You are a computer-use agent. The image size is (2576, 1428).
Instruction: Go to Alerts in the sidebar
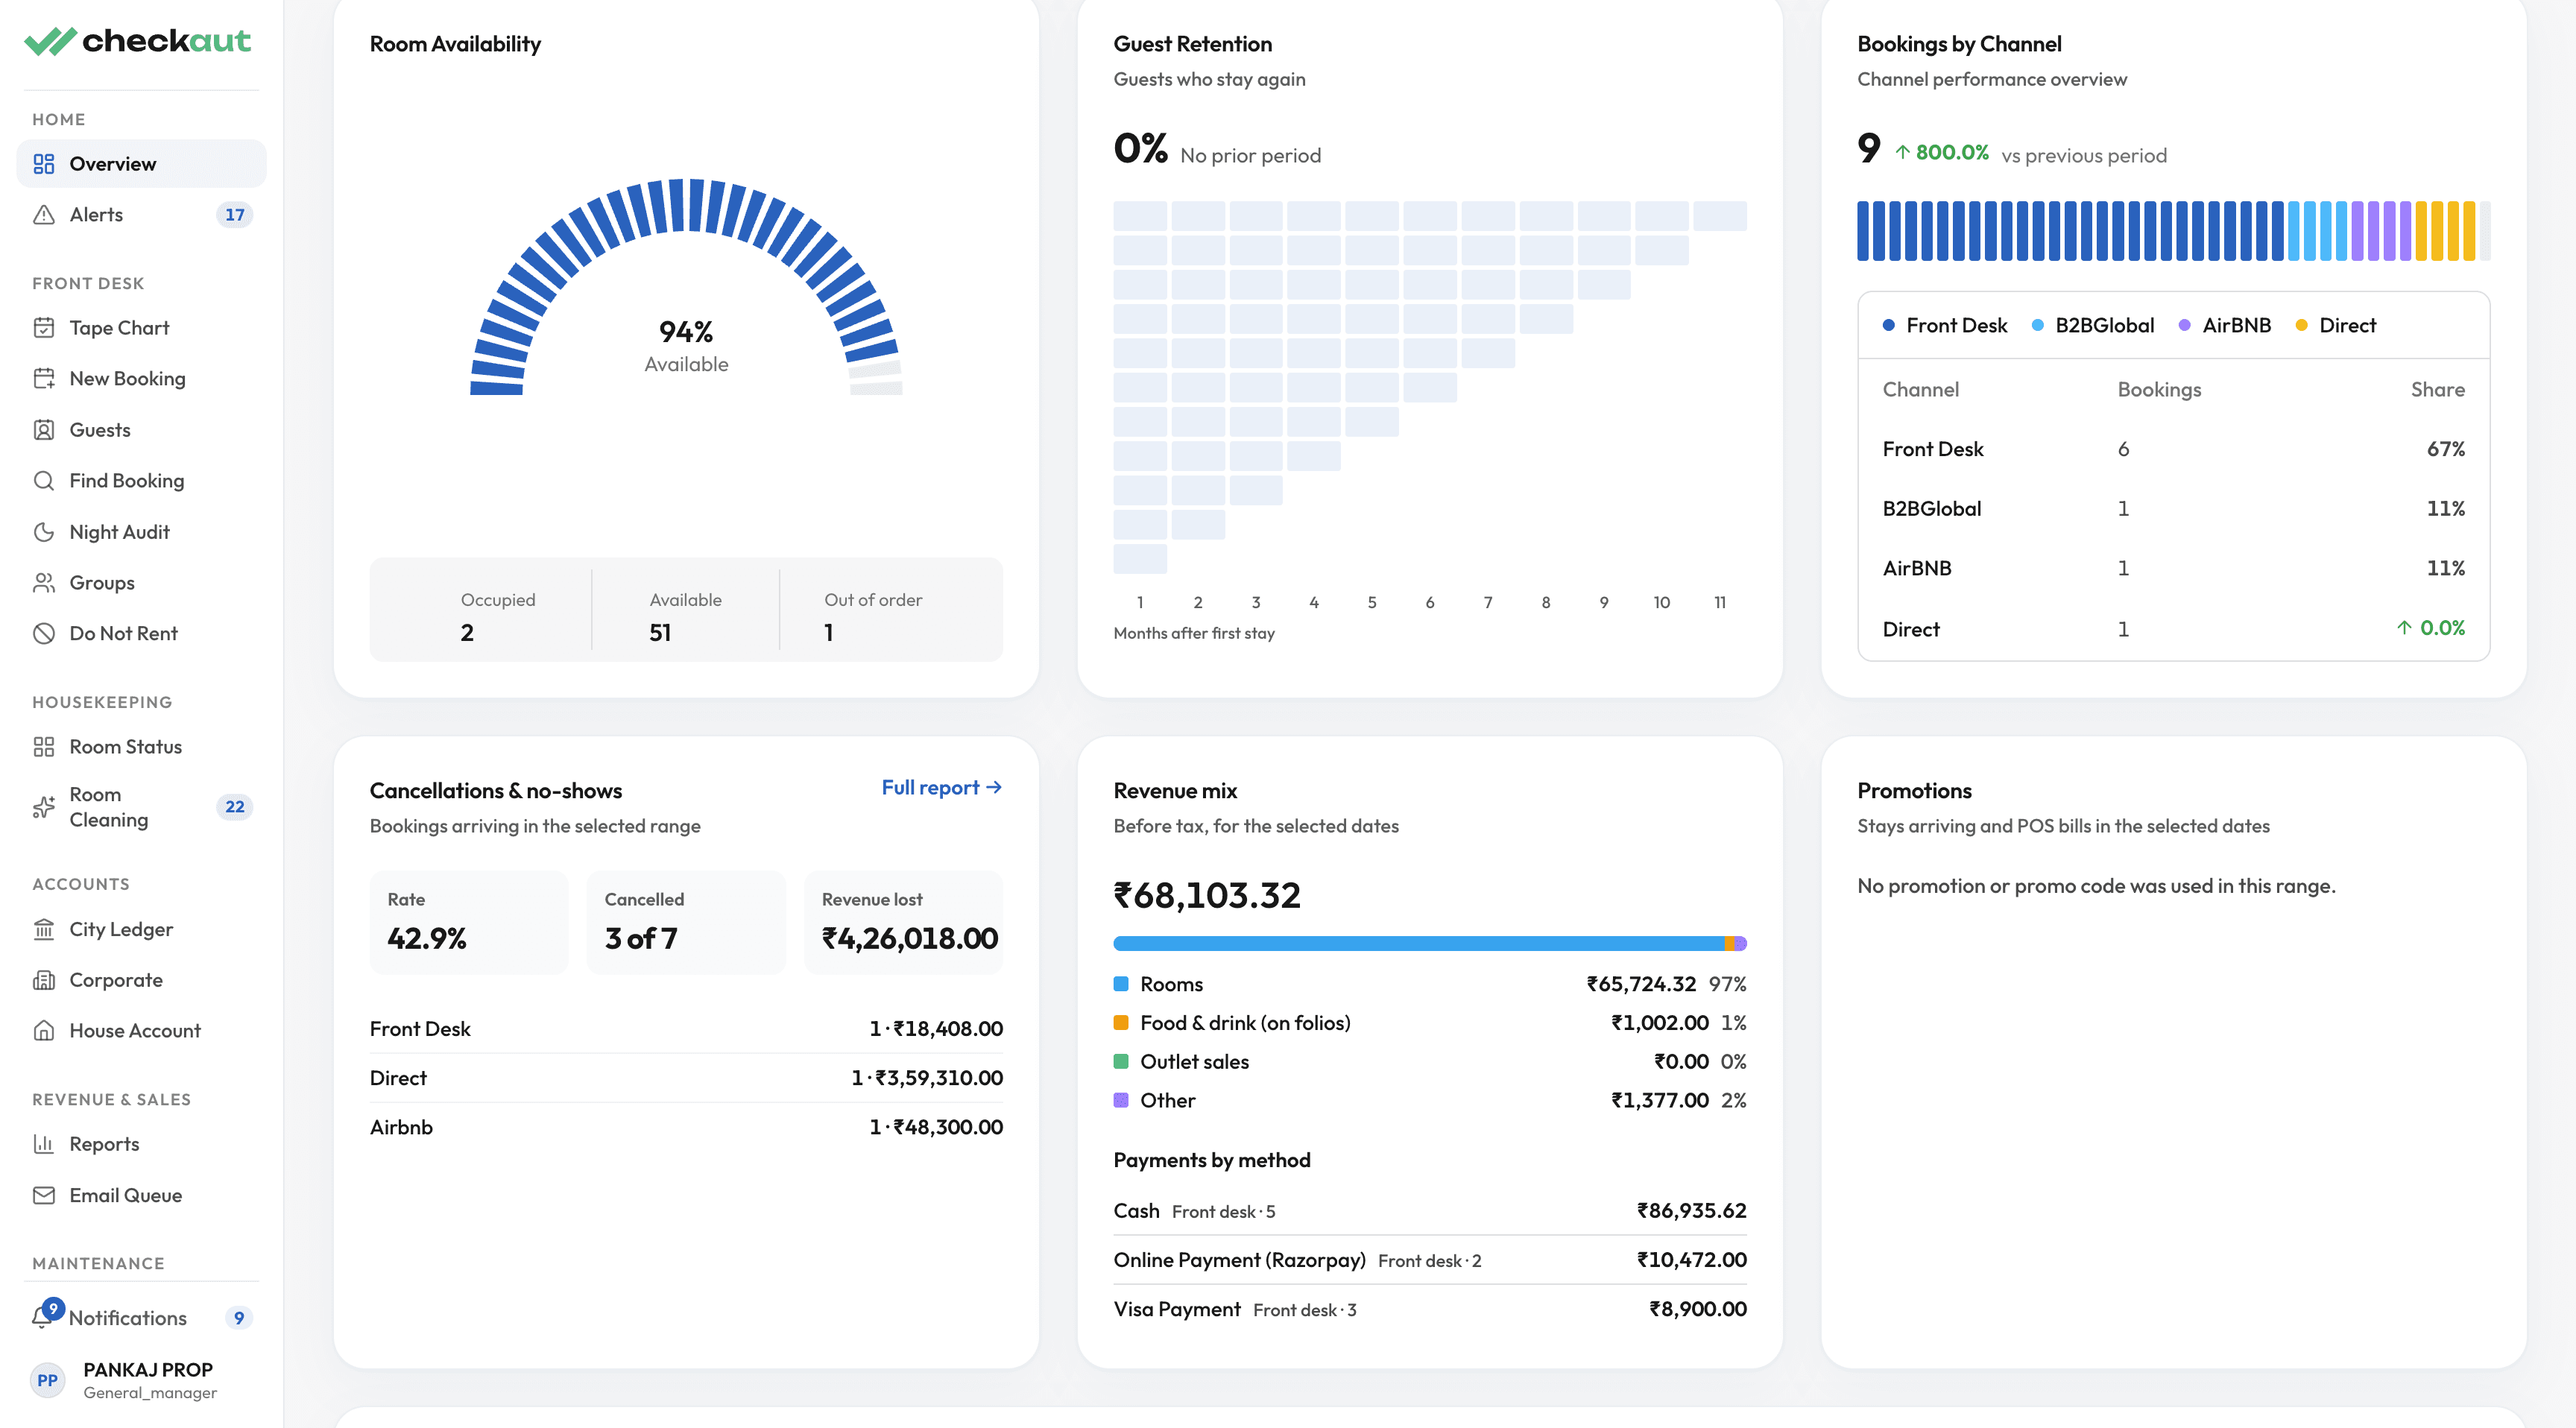click(x=141, y=215)
